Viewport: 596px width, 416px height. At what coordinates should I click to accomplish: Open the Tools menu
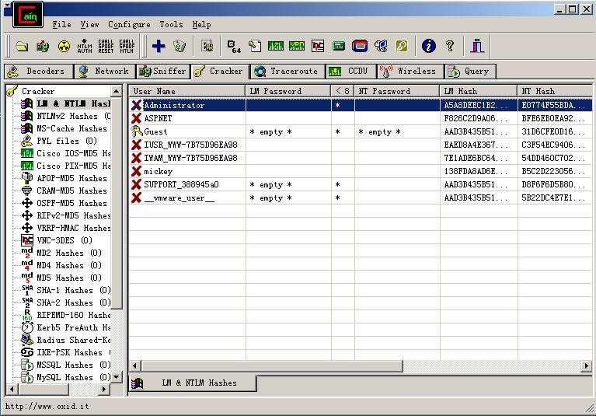pyautogui.click(x=171, y=24)
